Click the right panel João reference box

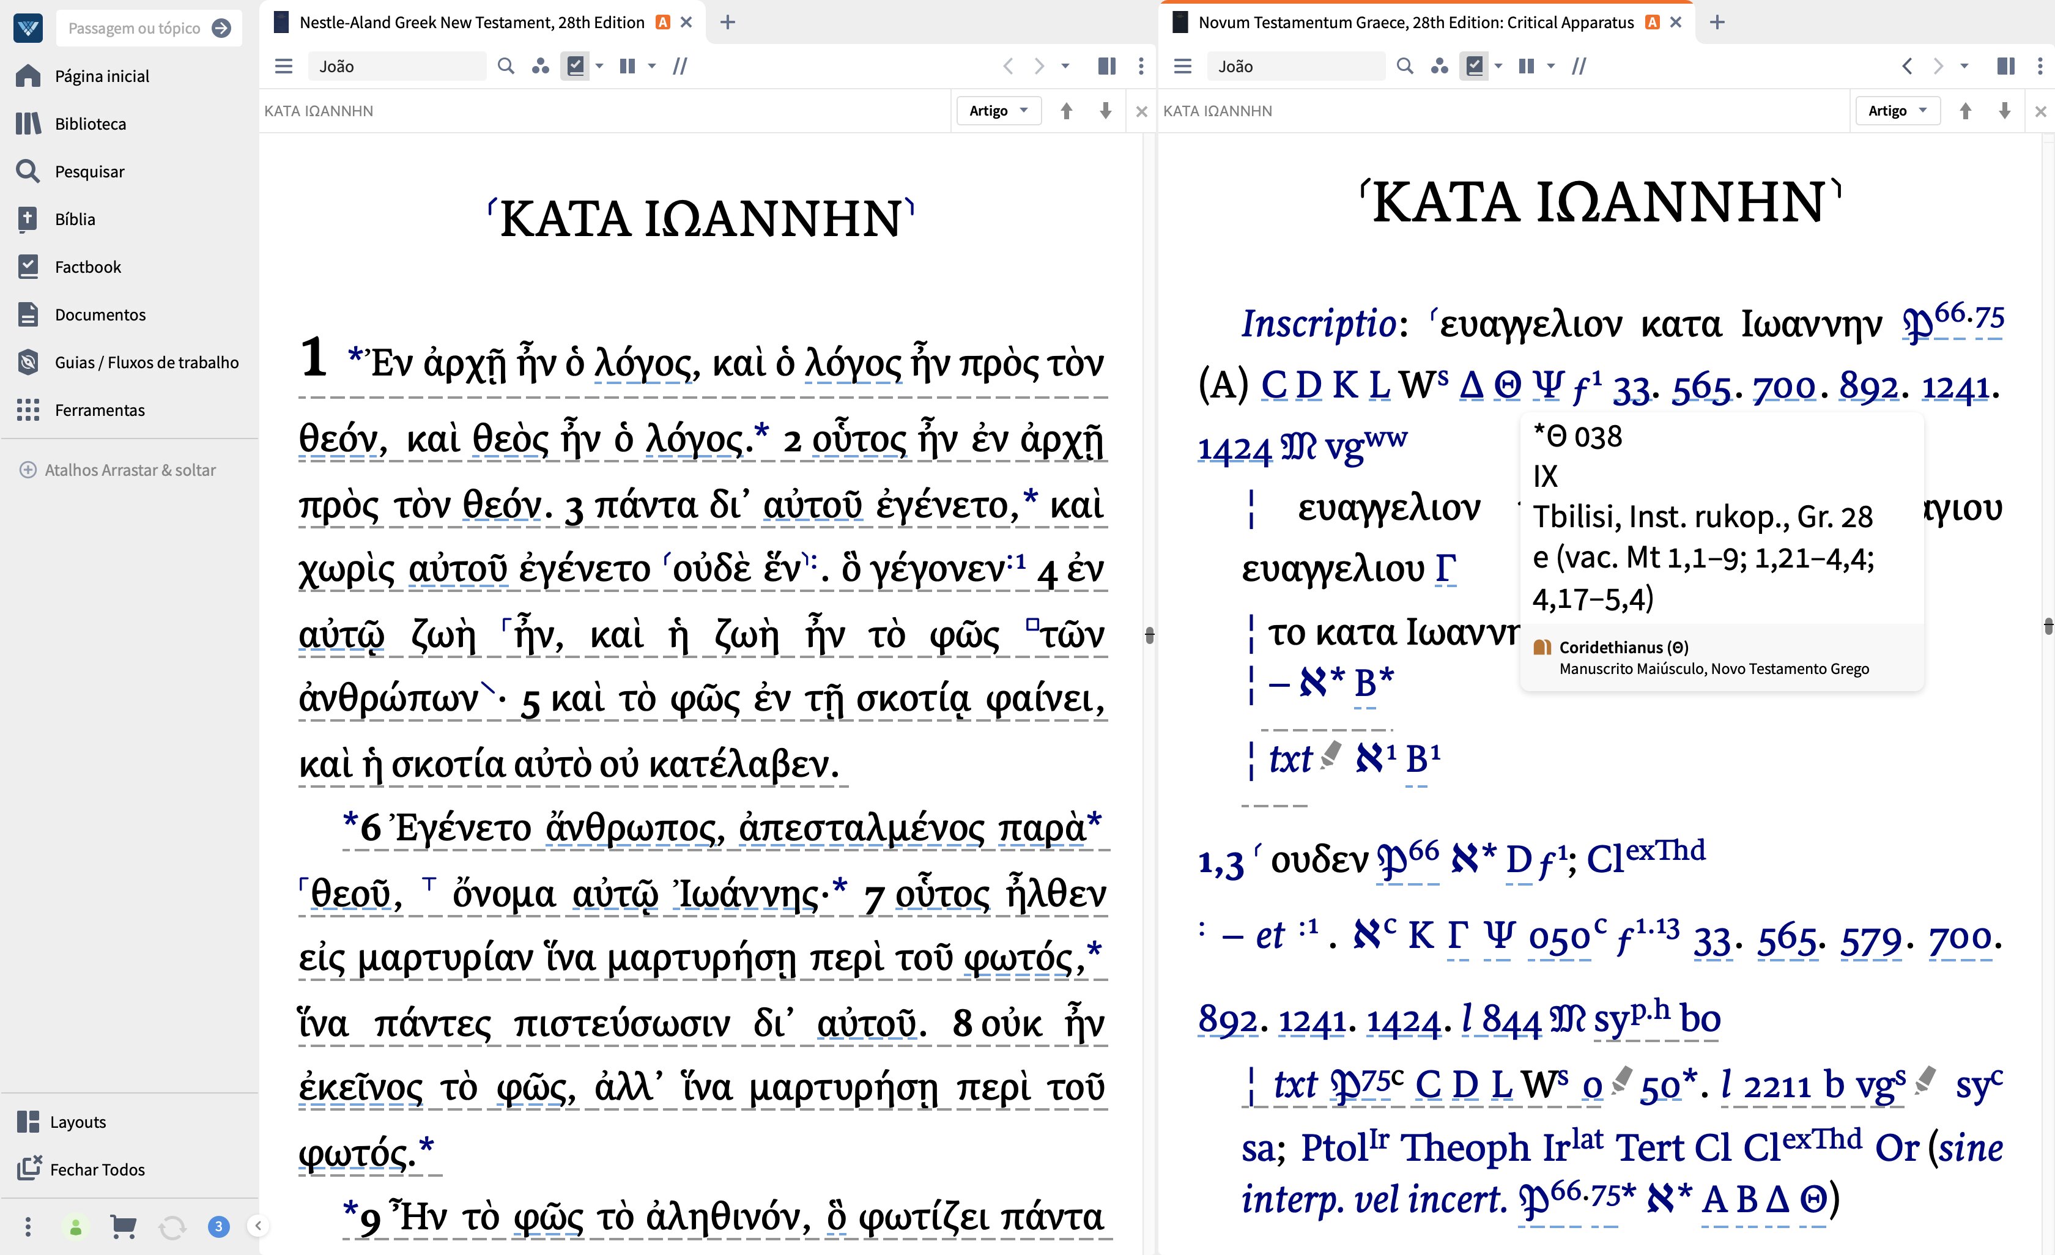1296,66
